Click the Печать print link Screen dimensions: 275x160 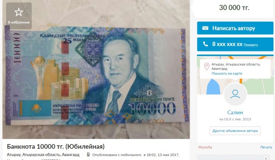(266, 147)
